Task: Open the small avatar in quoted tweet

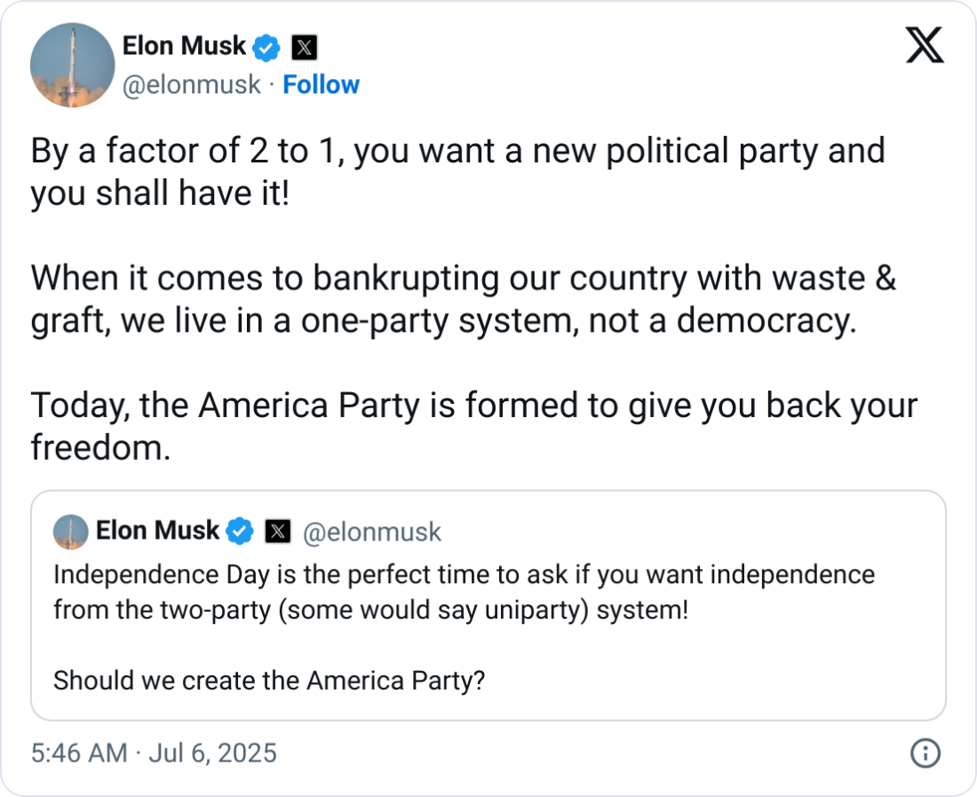Action: (x=71, y=532)
